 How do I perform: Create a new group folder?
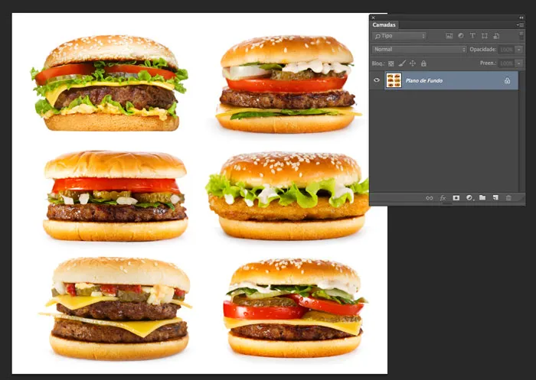pos(482,198)
